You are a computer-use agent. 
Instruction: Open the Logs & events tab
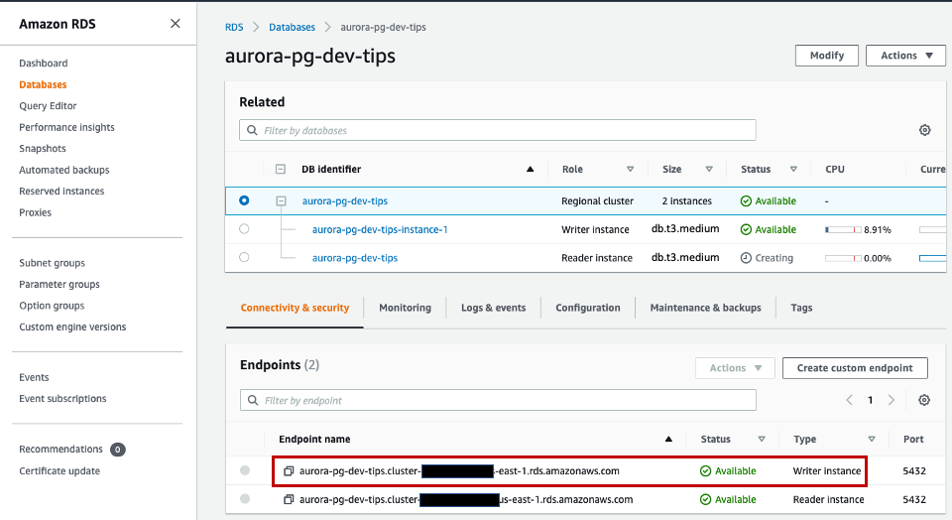[493, 308]
